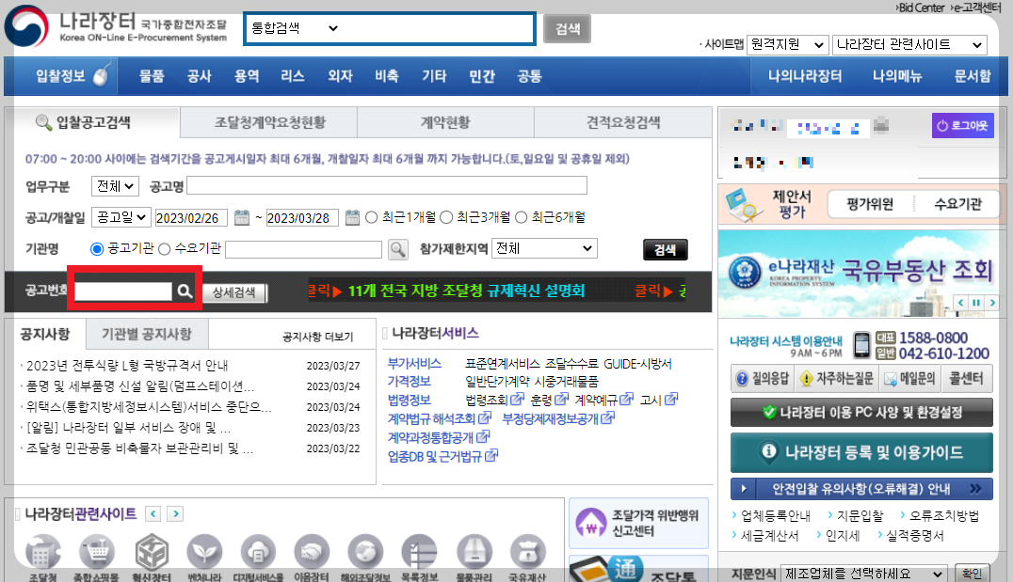The width and height of the screenshot is (1013, 582).
Task: Open 자주하는질문 warning icon button
Action: 835,379
